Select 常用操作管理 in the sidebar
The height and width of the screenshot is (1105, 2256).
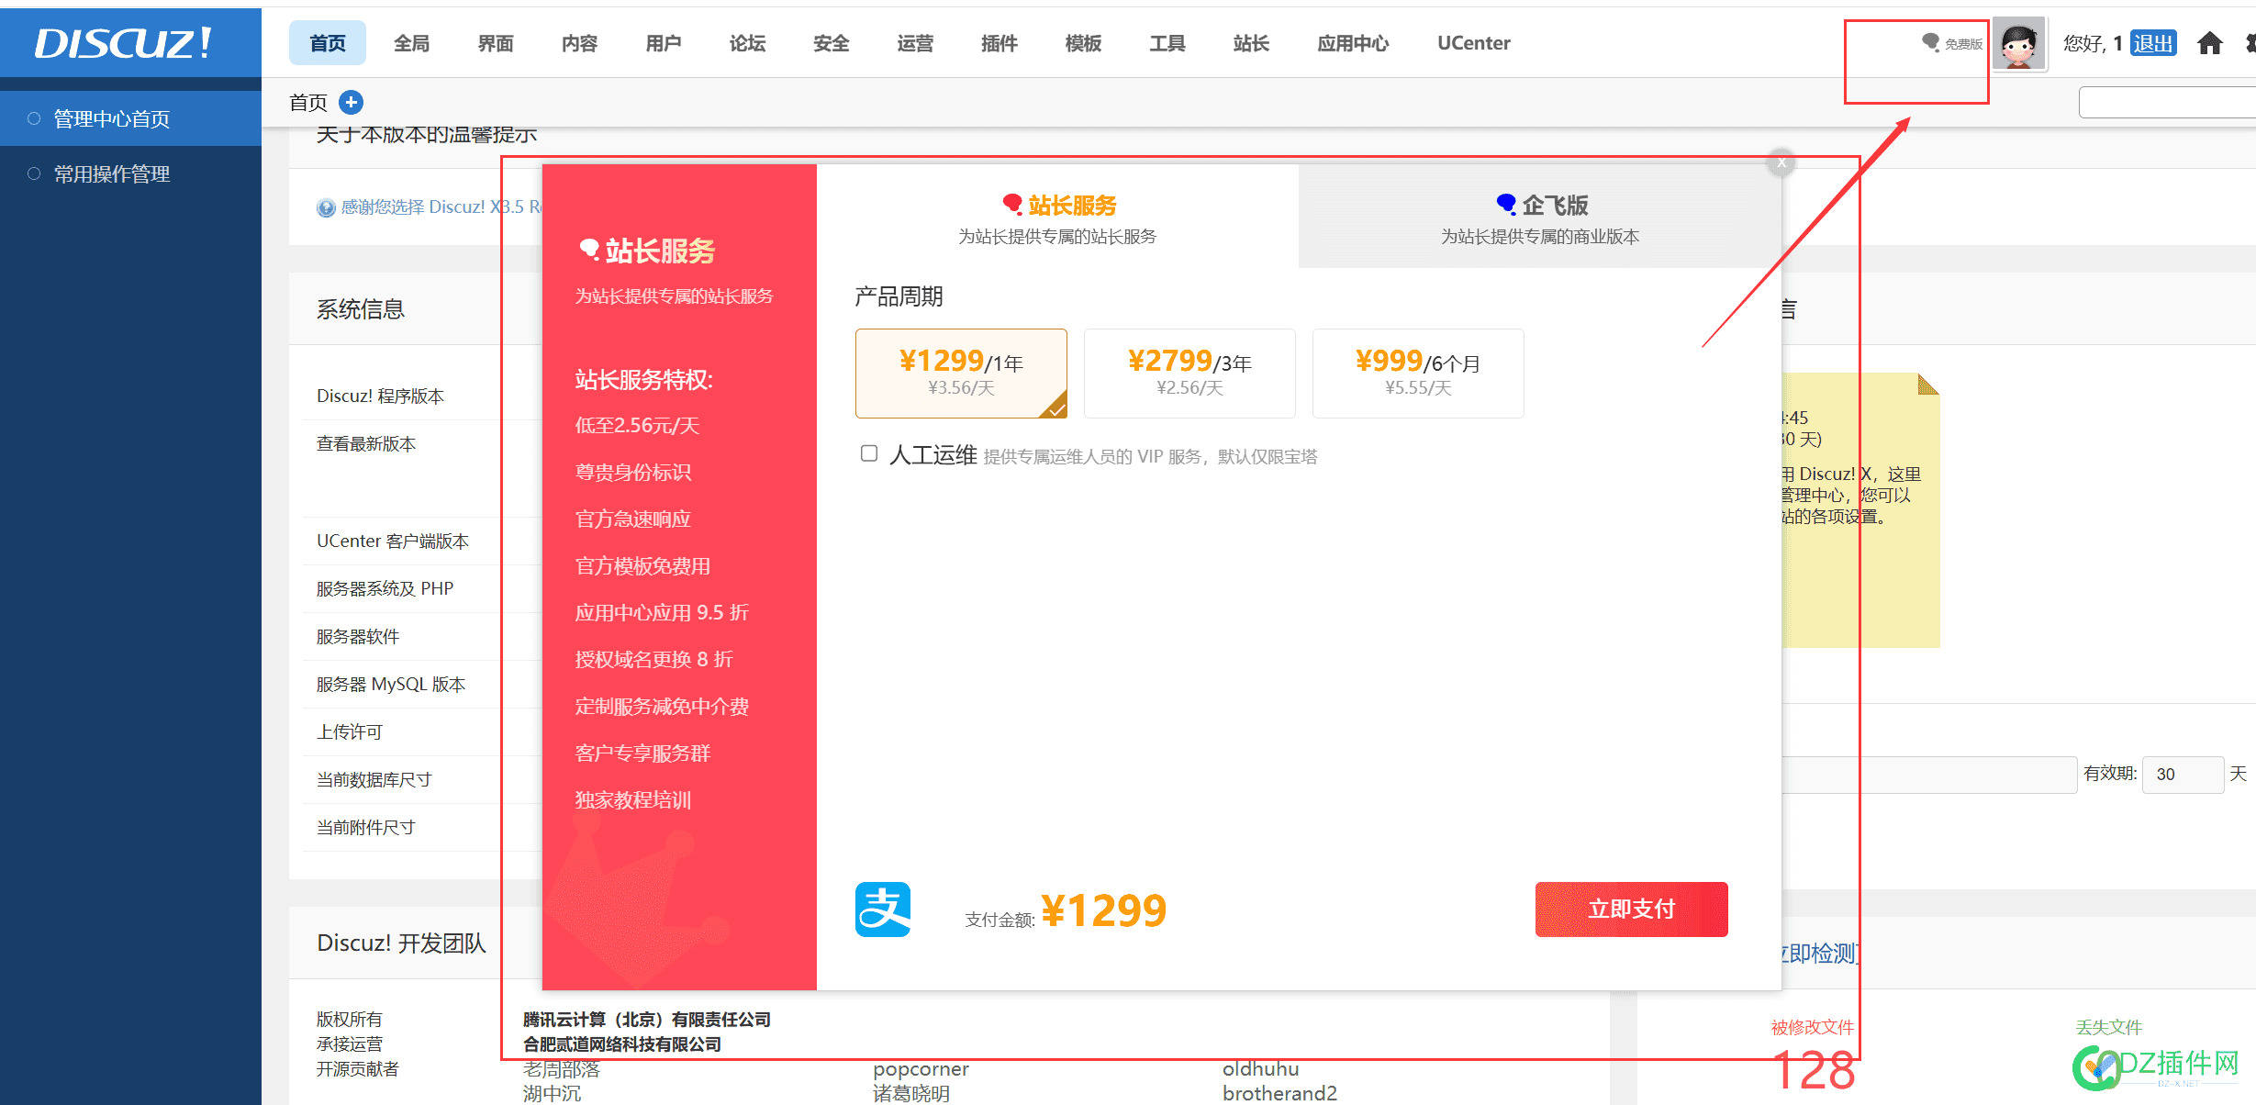[x=130, y=173]
